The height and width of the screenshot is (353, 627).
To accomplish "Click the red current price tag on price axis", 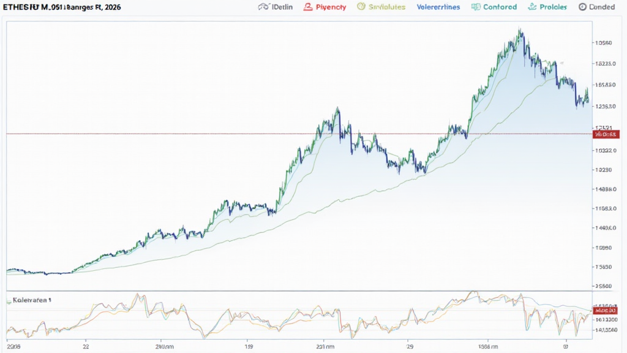I will (606, 134).
